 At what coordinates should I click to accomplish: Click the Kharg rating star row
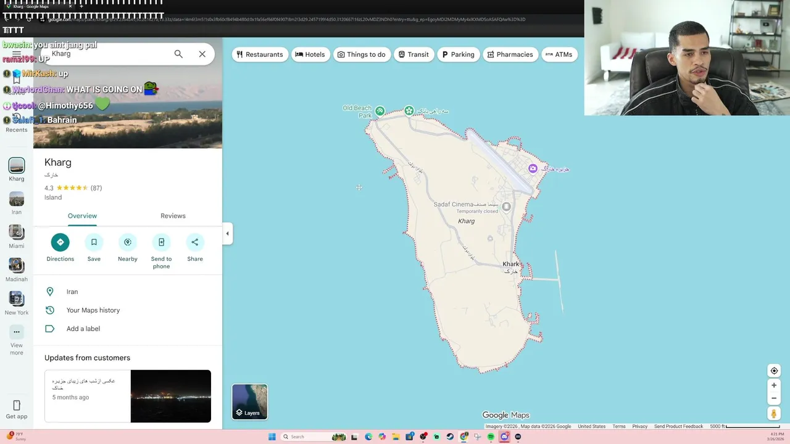[72, 188]
